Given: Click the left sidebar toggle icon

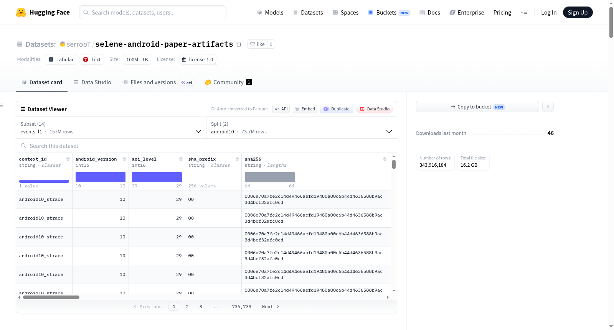Looking at the screenshot, I should (x=2, y=105).
